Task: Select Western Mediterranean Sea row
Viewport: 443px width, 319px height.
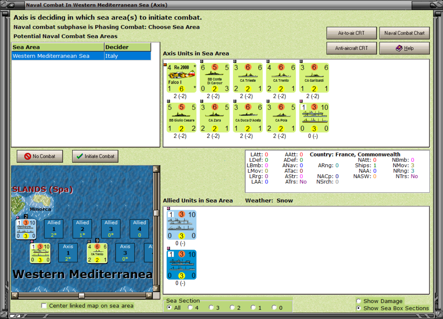Action: tap(81, 56)
